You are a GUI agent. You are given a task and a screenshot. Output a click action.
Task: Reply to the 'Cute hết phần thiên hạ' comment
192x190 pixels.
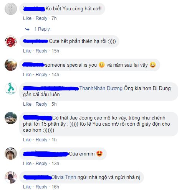tap(41, 51)
